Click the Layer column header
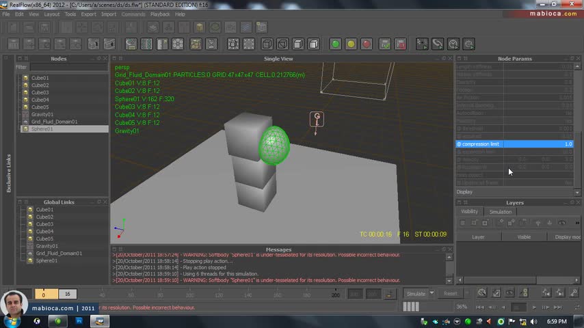Viewport: 584px width, 328px height. [478, 237]
